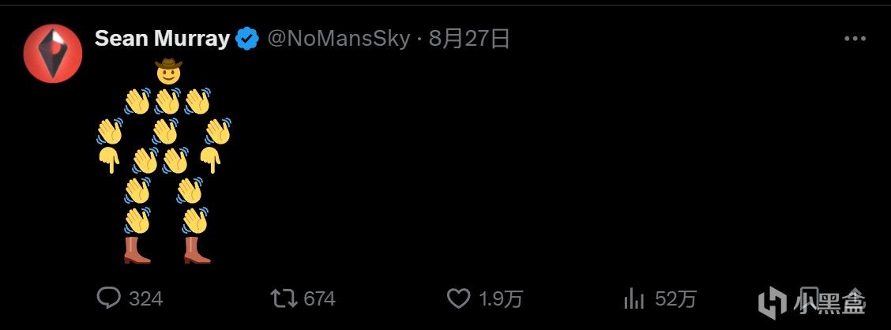891x330 pixels.
Task: Click the 小黑盒 watermark logo icon
Action: (x=772, y=302)
